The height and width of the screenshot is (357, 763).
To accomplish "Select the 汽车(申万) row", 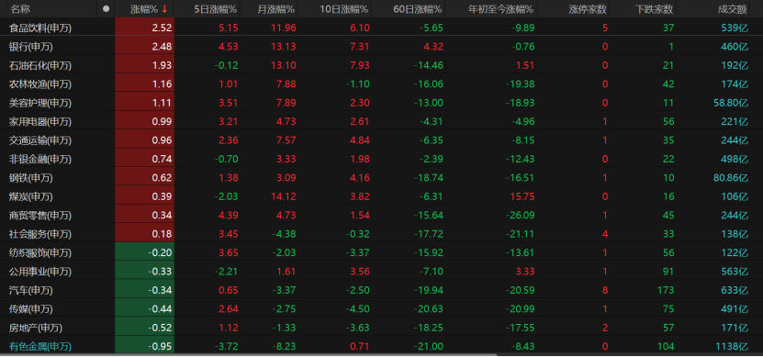I will coord(382,290).
